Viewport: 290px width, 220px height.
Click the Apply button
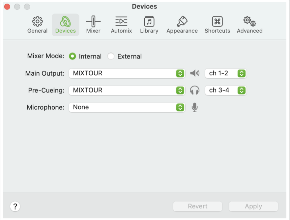click(253, 206)
